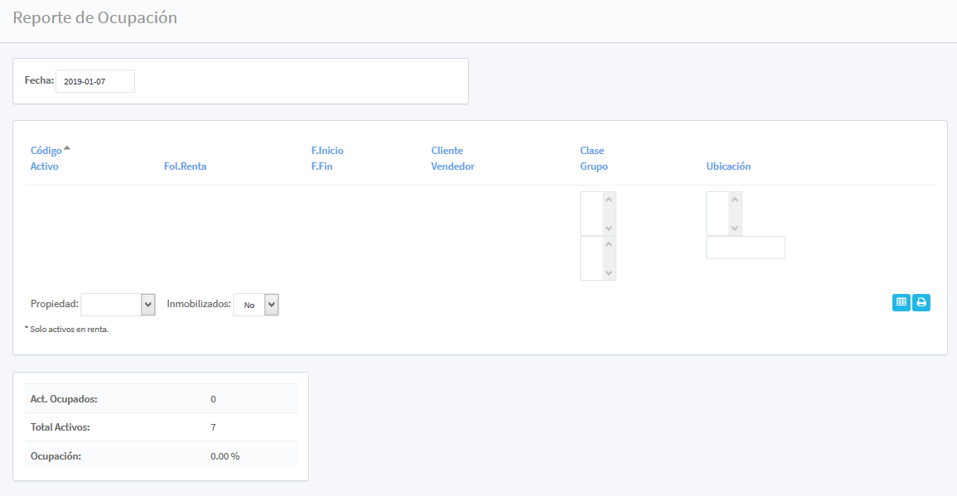Click the Fecha date field
This screenshot has height=496, width=957.
(94, 81)
